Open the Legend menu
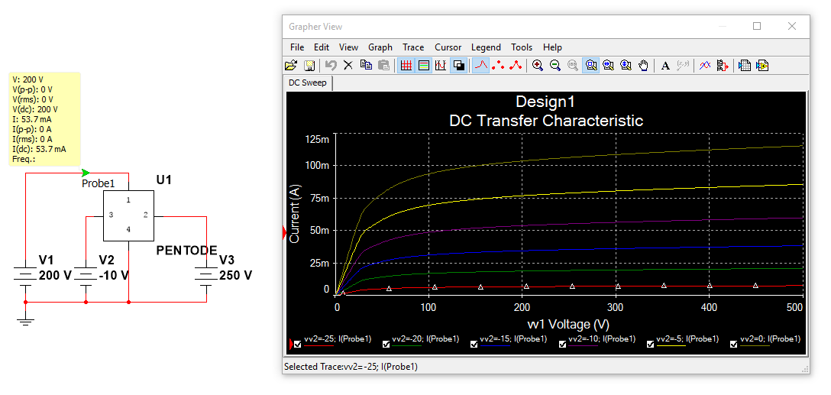 click(x=486, y=47)
